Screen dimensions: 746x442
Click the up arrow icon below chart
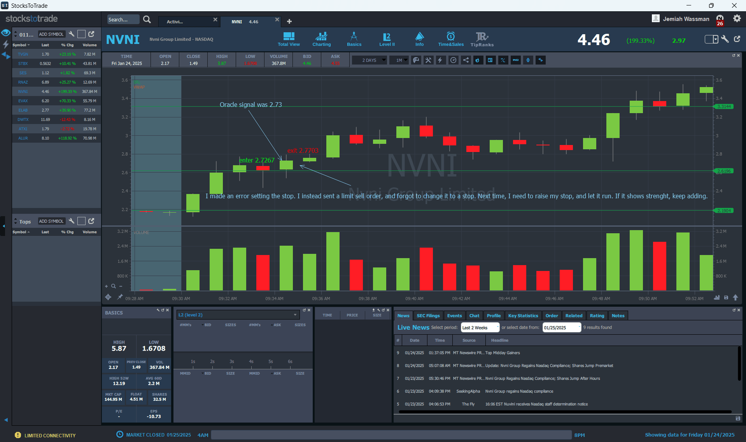[735, 297]
